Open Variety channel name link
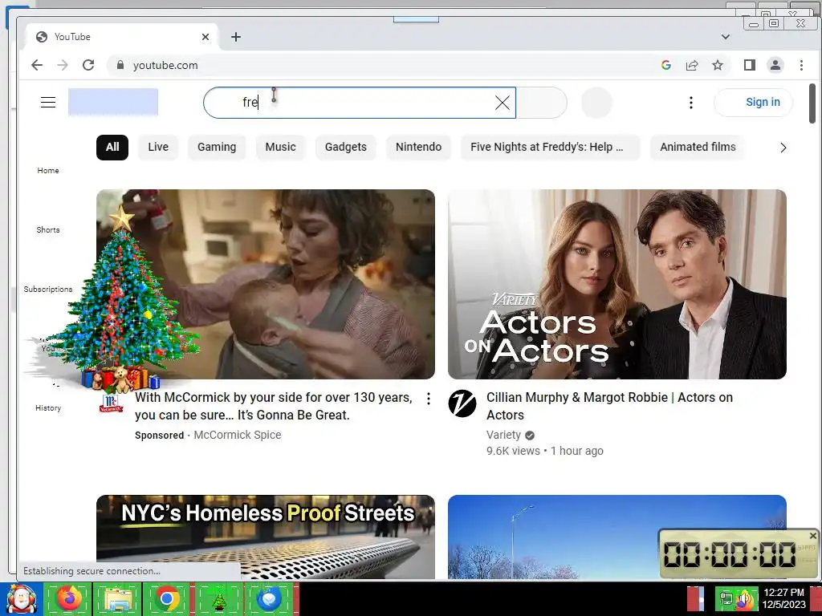The width and height of the screenshot is (822, 616). (x=503, y=436)
